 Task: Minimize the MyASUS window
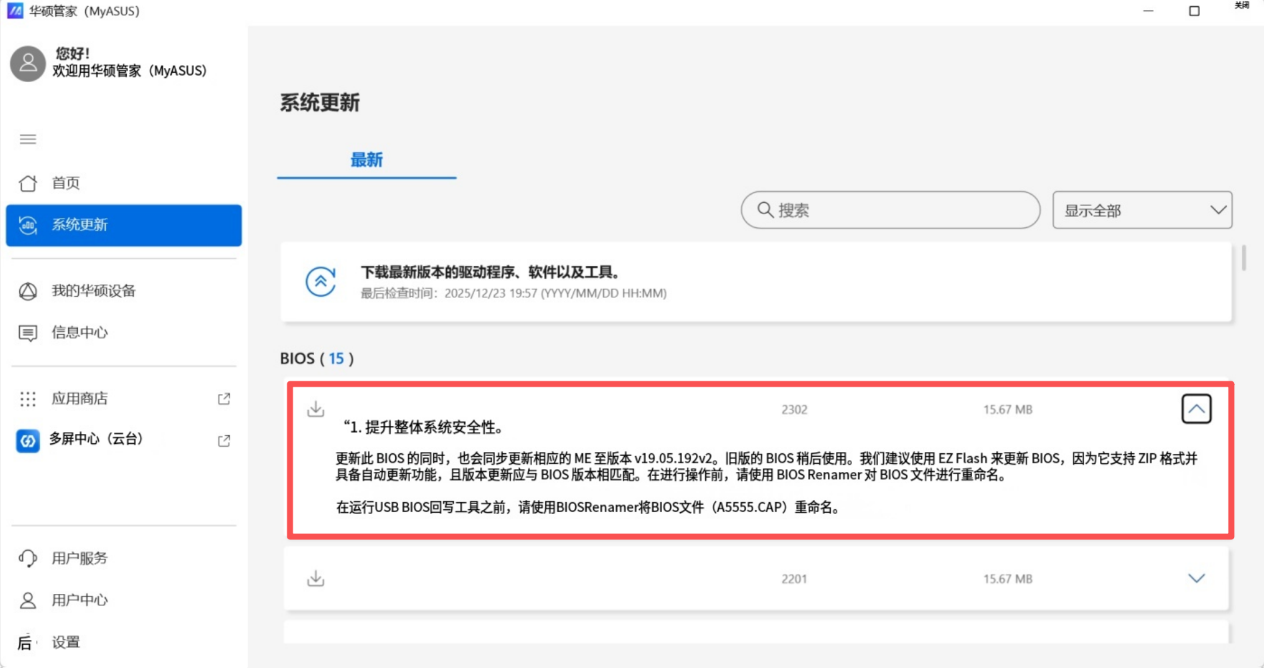[x=1148, y=11]
